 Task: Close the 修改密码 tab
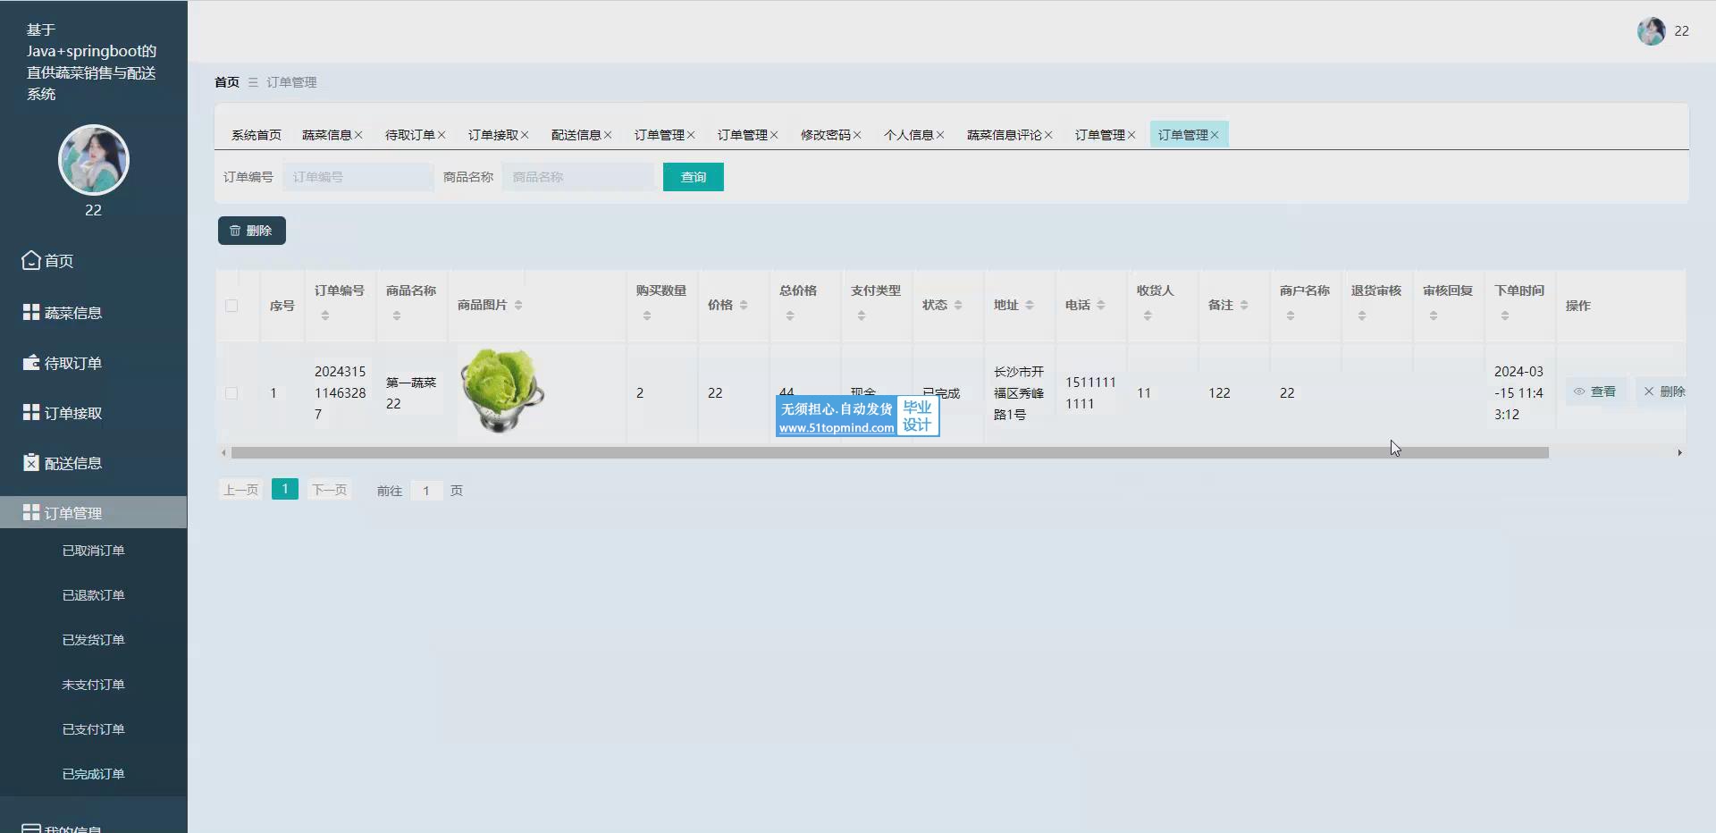point(857,135)
